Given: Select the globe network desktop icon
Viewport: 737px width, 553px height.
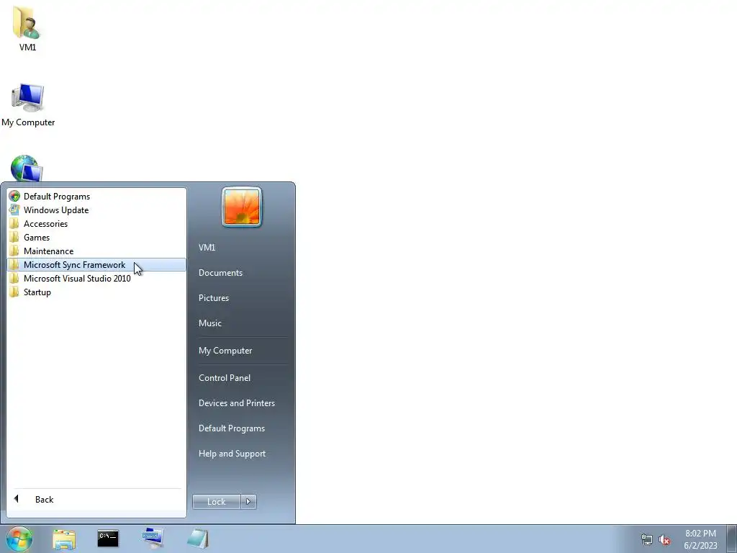Looking at the screenshot, I should click(x=27, y=168).
